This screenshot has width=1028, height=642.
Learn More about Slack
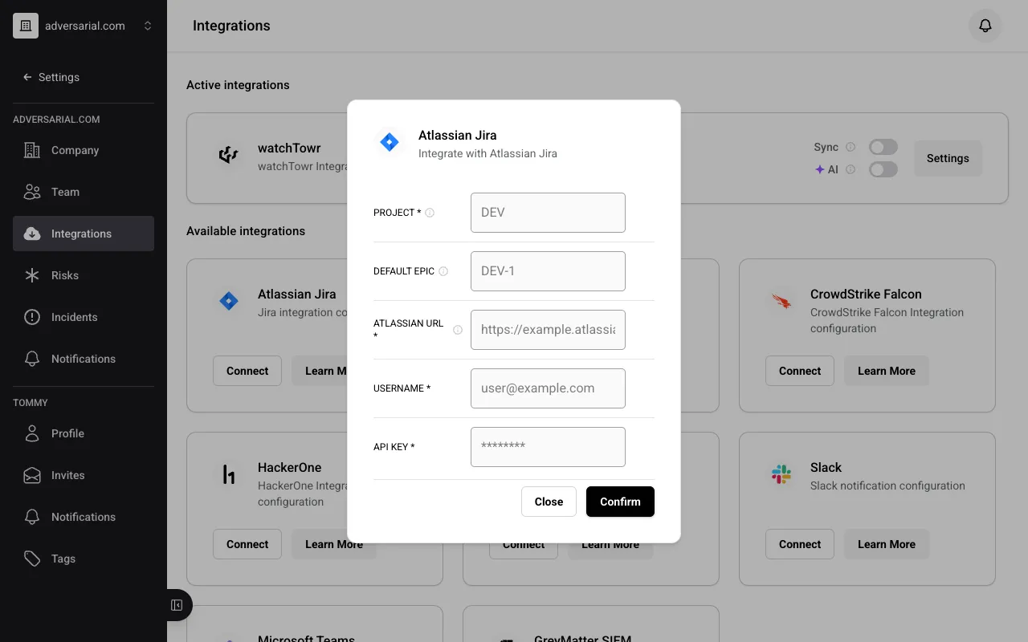pos(887,544)
